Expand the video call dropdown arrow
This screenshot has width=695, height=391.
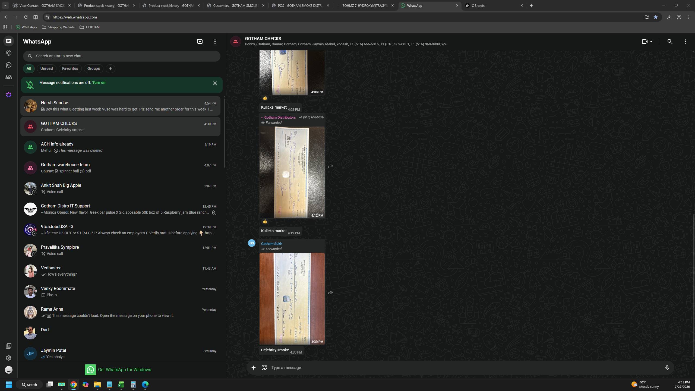tap(651, 42)
